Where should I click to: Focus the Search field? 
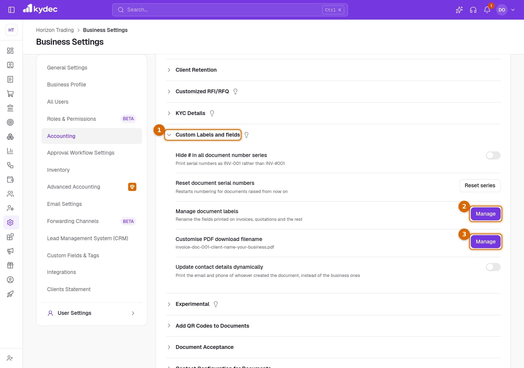230,10
